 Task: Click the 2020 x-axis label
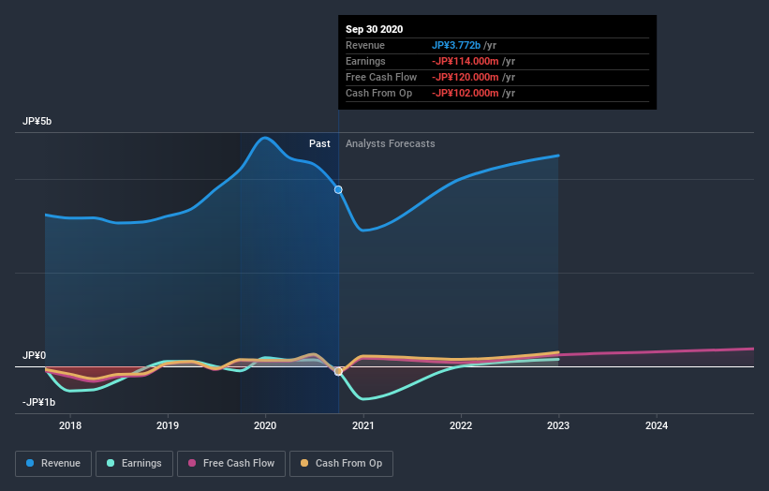tap(265, 425)
